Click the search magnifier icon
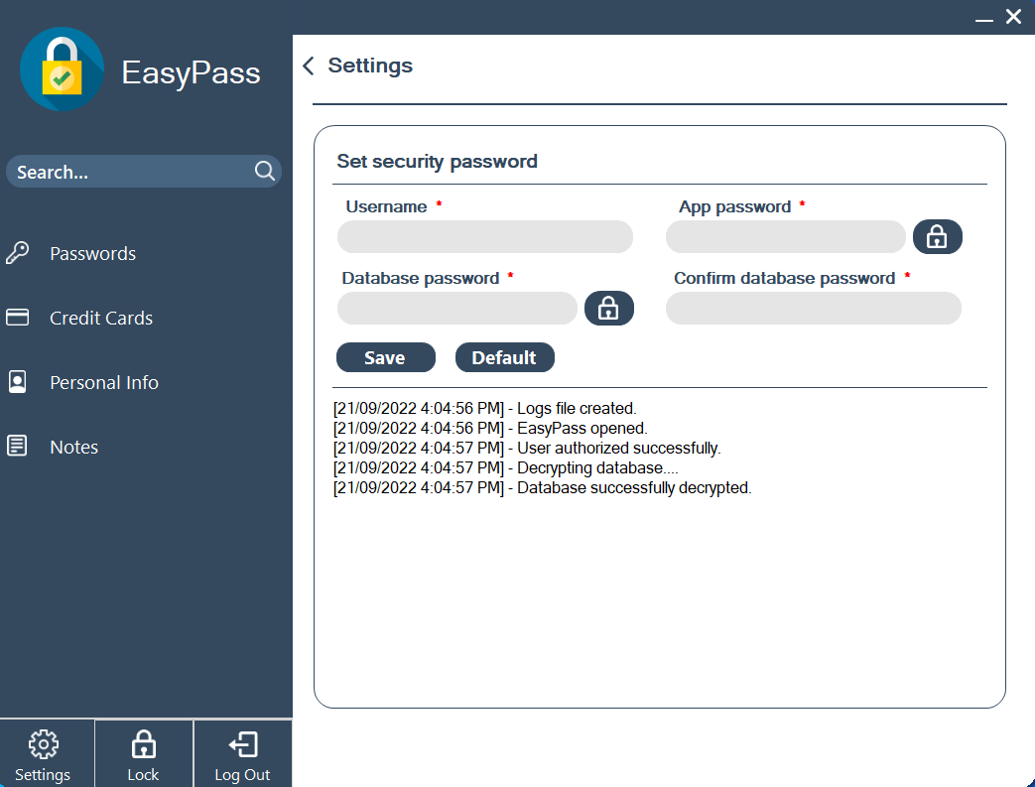Screen dimensions: 1035x787 click(265, 171)
